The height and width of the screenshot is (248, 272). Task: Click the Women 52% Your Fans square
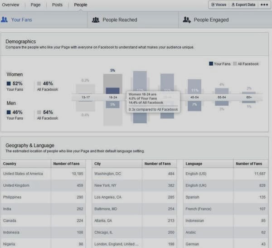(9, 83)
